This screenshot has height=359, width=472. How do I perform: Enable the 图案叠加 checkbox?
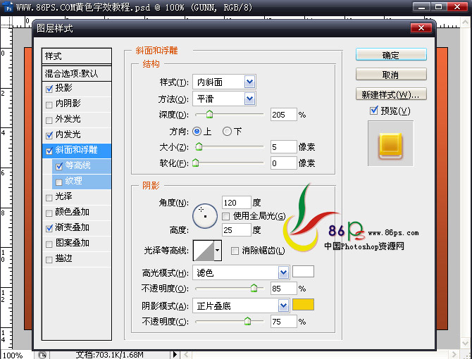(x=49, y=244)
